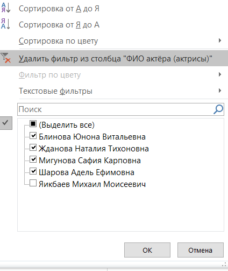
Task: Uncheck Жданова Наталия Тихоновна
Action: pos(33,148)
